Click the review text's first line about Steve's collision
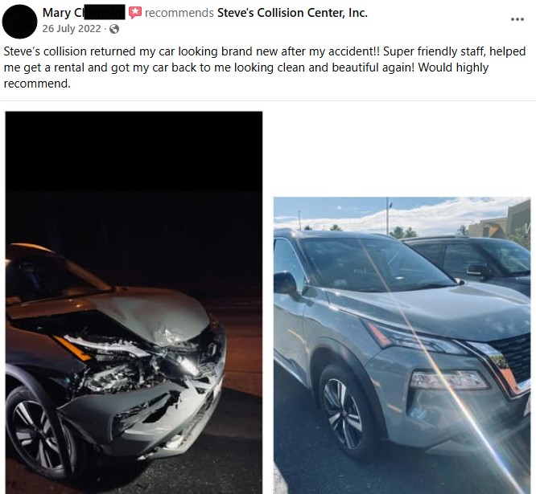536x494 pixels. click(265, 51)
